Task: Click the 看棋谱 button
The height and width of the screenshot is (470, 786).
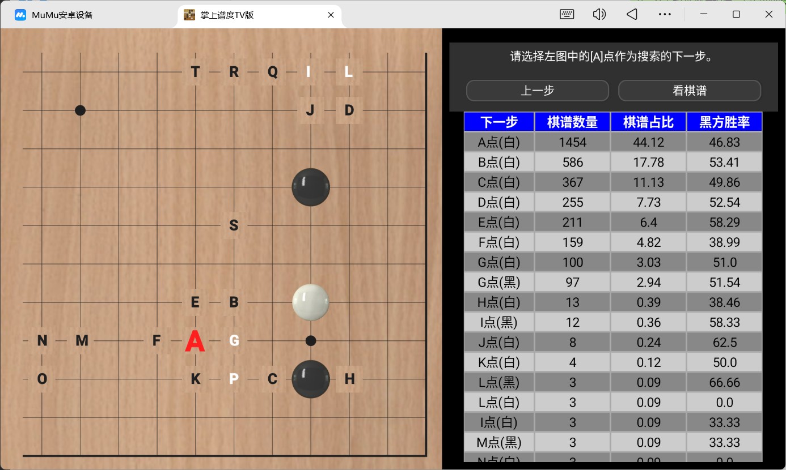Action: [x=689, y=91]
